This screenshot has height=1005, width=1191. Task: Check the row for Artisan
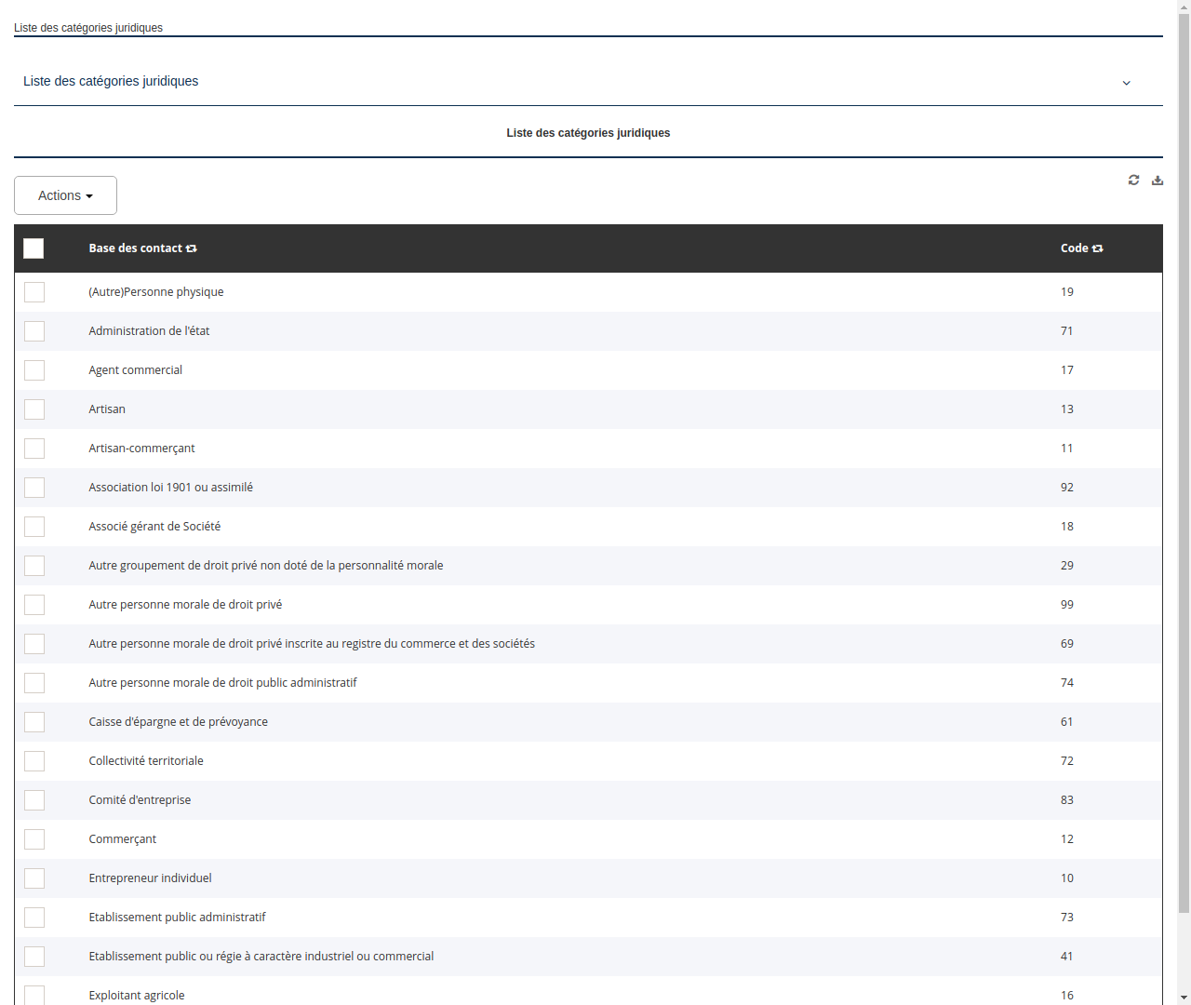click(x=34, y=409)
